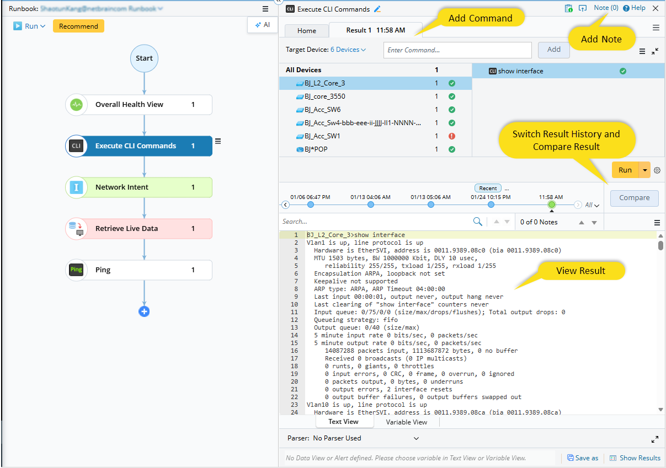Open the command list menu icon
This screenshot has width=666, height=468.
point(642,51)
